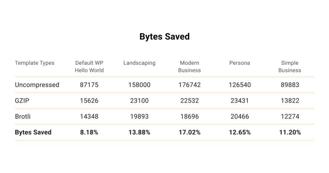Click the Persona GZIP value 23431
This screenshot has width=329, height=173.
pos(240,101)
